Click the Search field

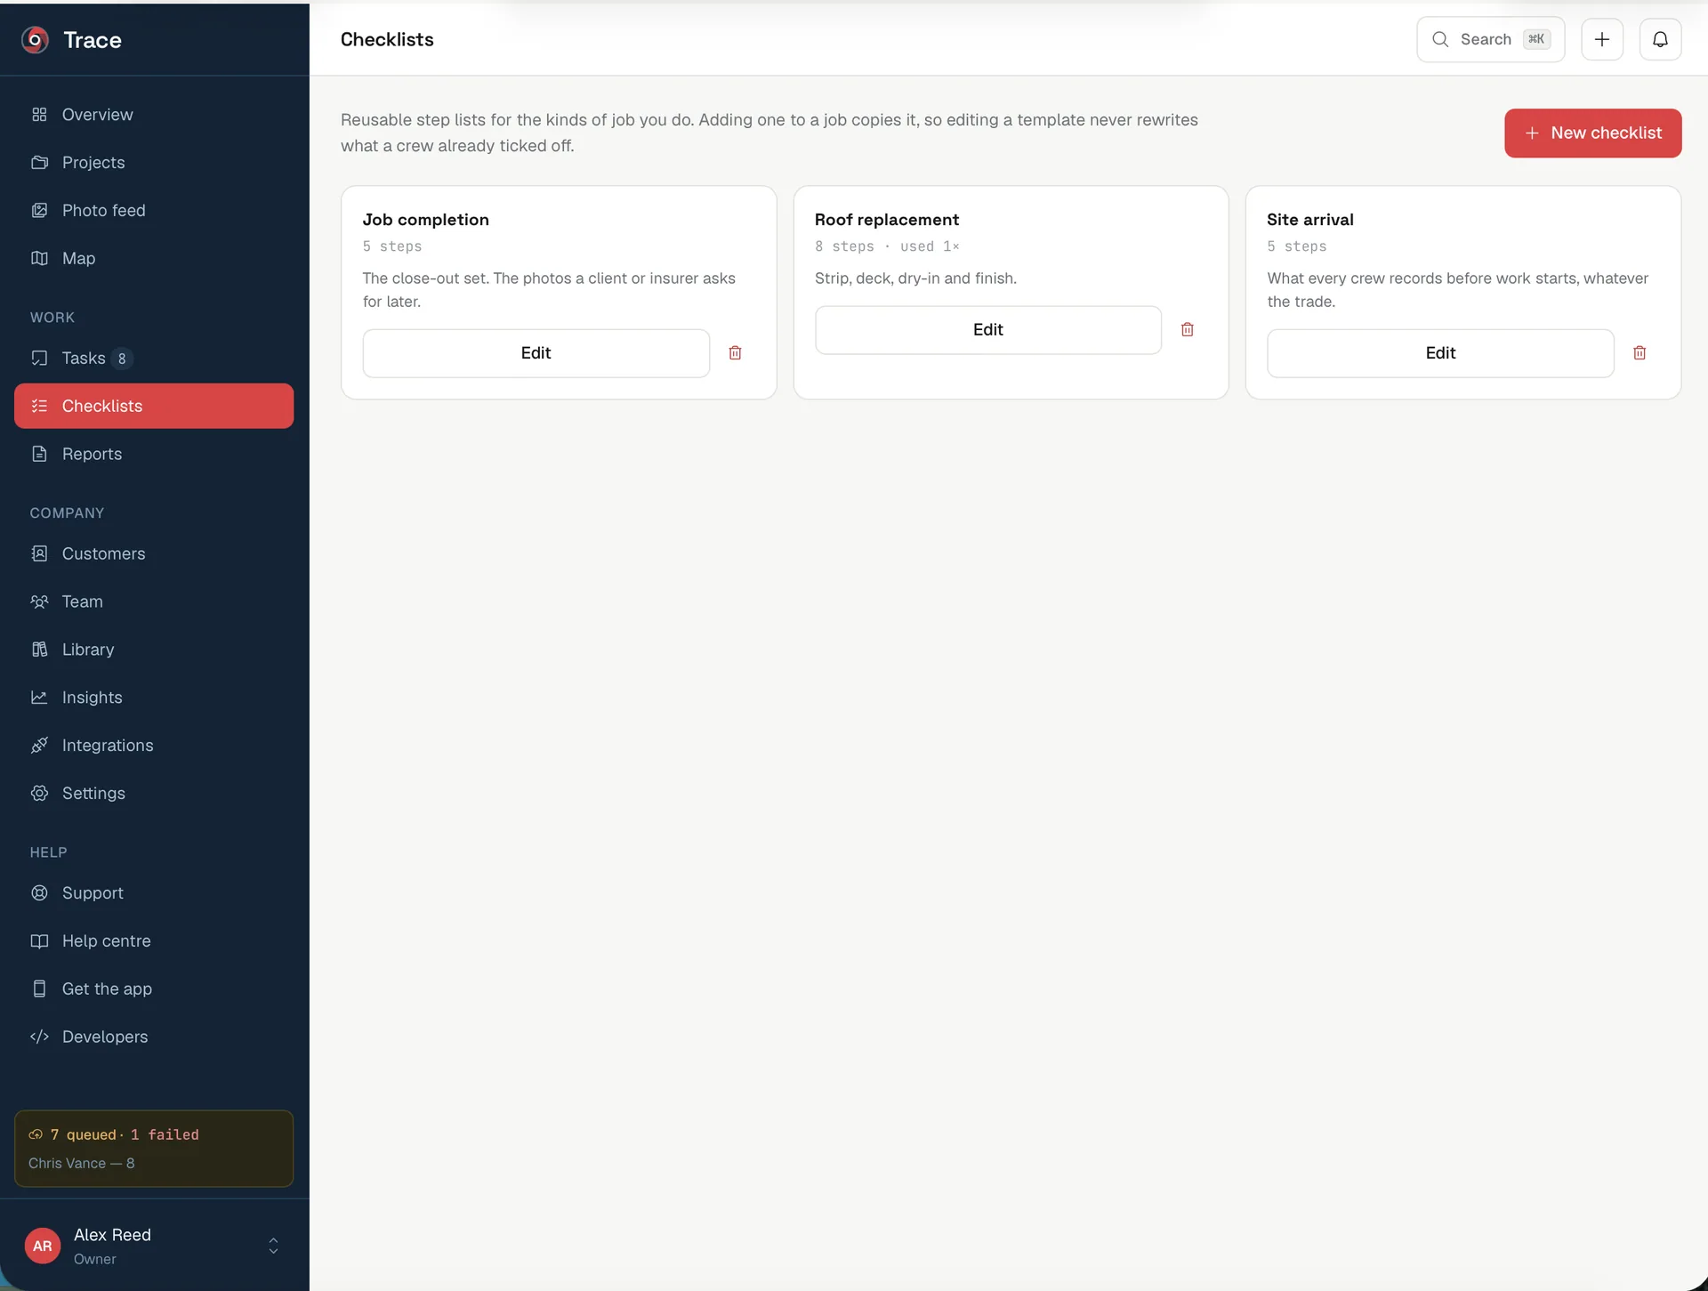[1490, 39]
